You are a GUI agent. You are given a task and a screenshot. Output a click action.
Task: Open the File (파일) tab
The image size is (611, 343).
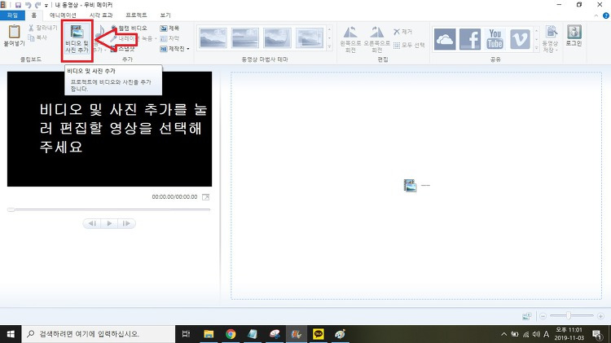12,15
